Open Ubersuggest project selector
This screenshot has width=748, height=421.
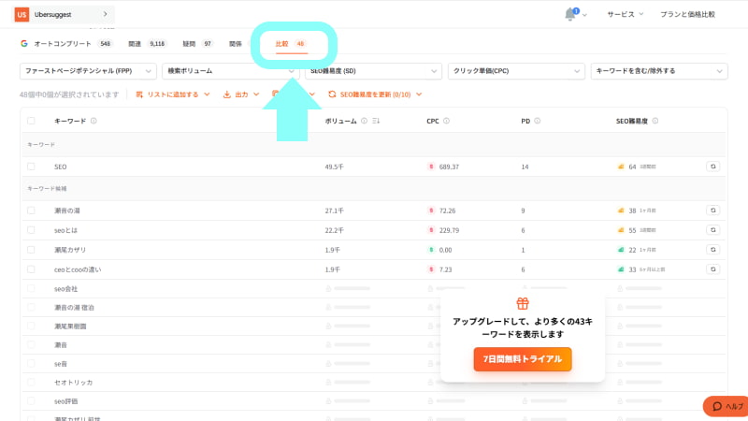pos(64,14)
